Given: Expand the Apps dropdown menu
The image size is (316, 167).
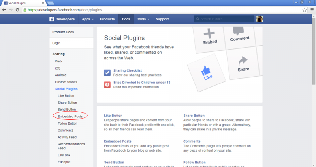Looking at the screenshot, I should (88, 19).
